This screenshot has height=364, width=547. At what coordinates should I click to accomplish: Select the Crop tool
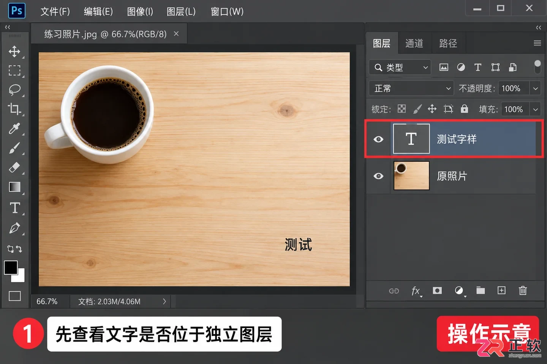(x=14, y=109)
